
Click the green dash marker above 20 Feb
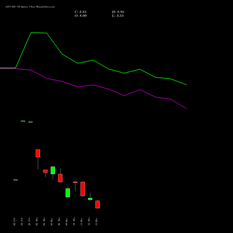pyautogui.click(x=23, y=121)
